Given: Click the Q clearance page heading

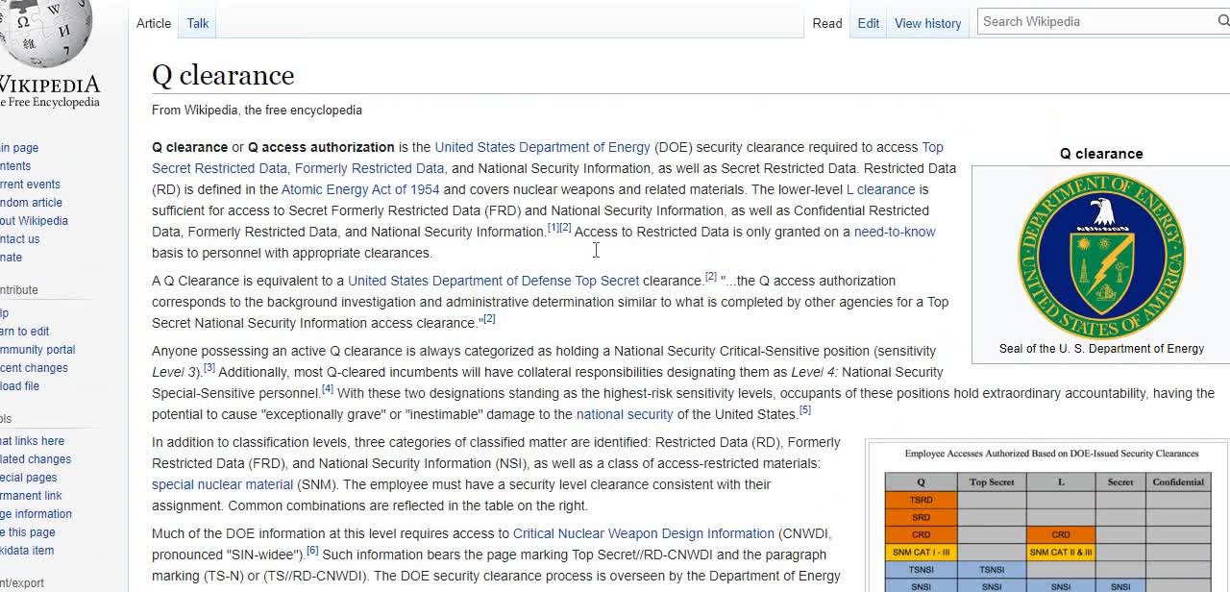Looking at the screenshot, I should pyautogui.click(x=223, y=75).
